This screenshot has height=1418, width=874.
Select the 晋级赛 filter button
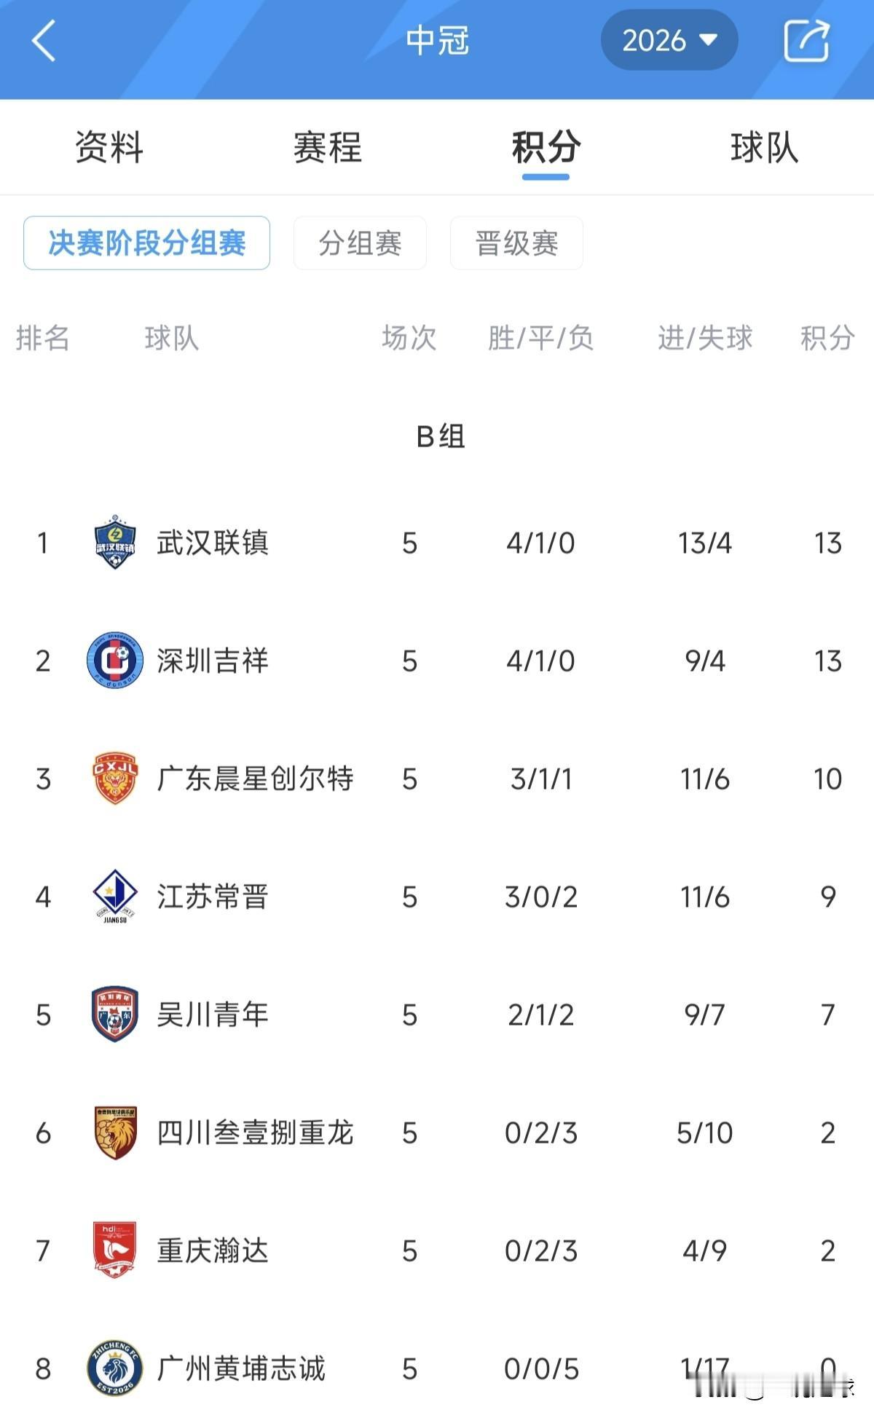[516, 243]
